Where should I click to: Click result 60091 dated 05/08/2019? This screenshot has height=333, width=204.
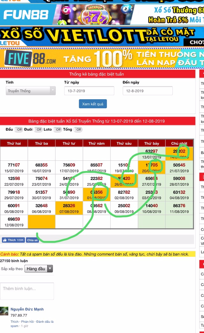(x=14, y=206)
